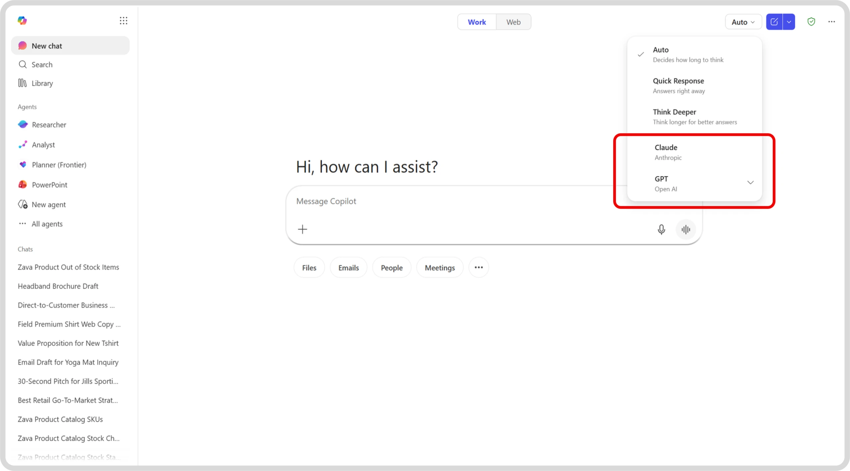Open chat 'Value Proposition for New Tshirt'

tap(68, 343)
